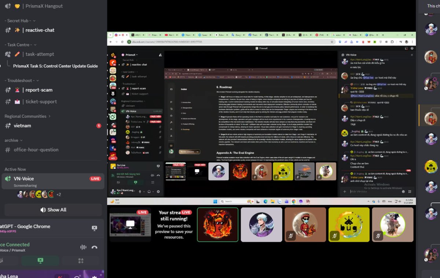The image size is (440, 278).
Task: Click the forum icon of task-attempt
Action: (x=8, y=54)
